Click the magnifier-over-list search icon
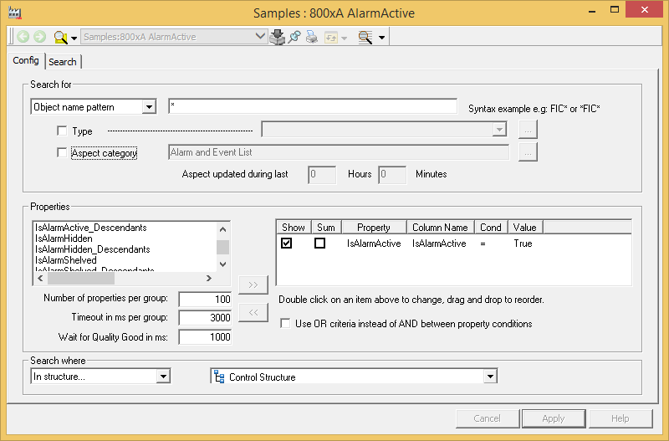Image resolution: width=669 pixels, height=441 pixels. point(365,38)
